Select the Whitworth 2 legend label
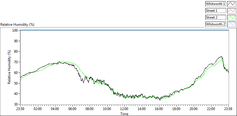The width and height of the screenshot is (237, 116). pyautogui.click(x=215, y=24)
